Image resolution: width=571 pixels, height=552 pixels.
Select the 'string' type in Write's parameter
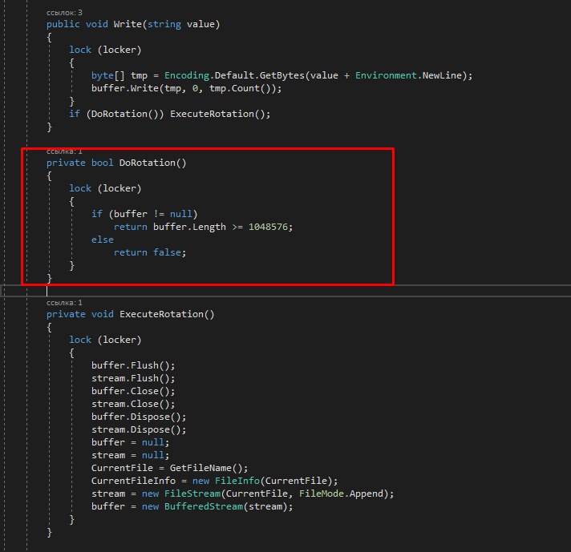(164, 24)
